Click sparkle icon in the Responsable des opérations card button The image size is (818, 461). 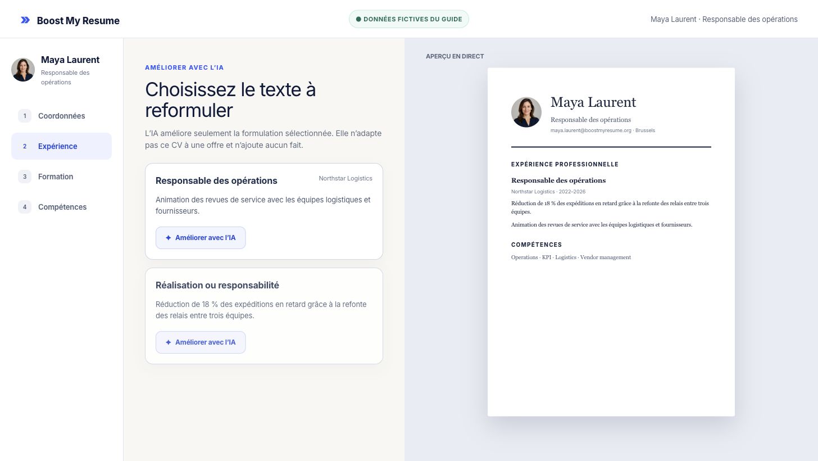(x=168, y=238)
